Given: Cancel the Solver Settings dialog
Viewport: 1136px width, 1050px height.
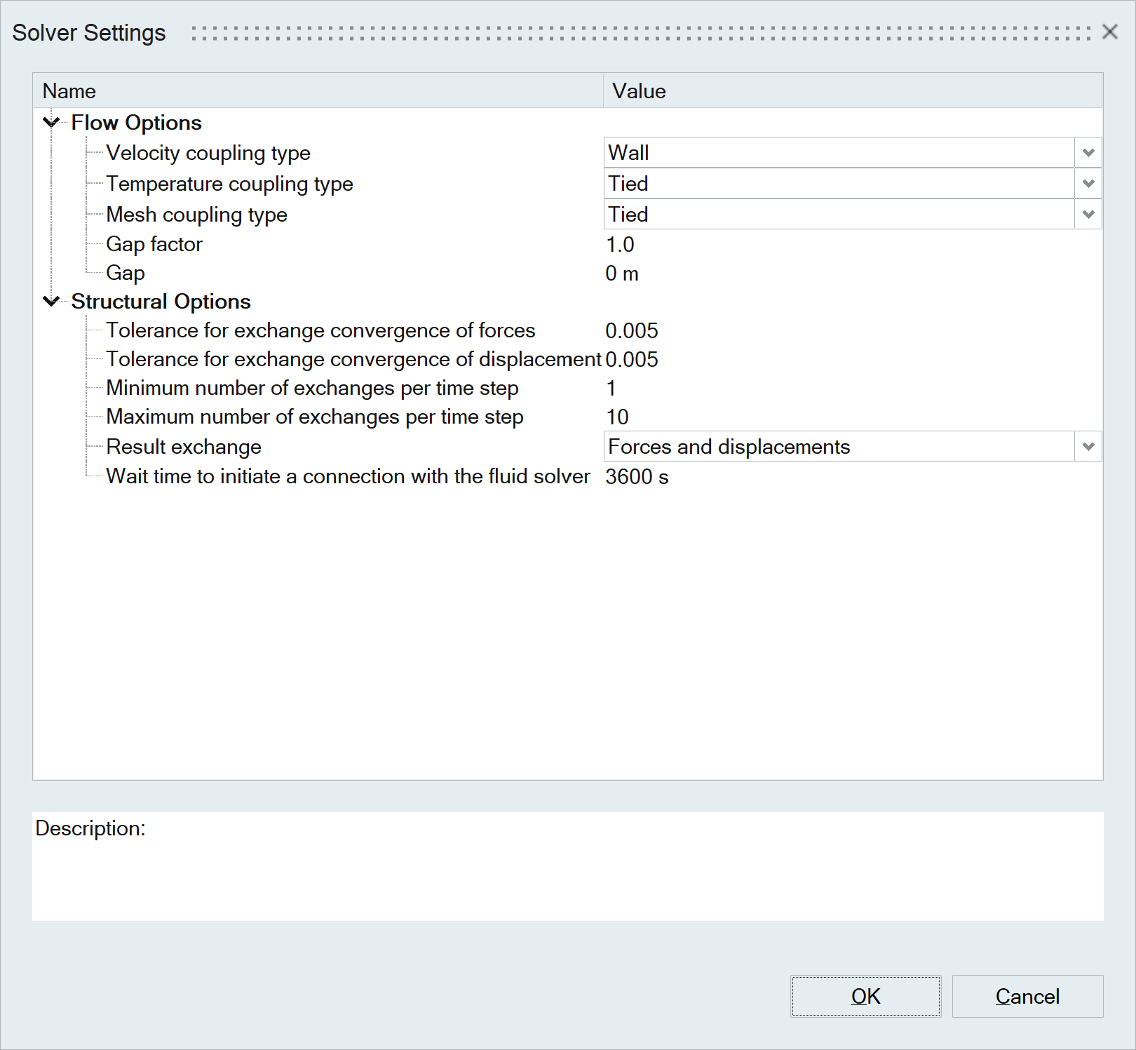Looking at the screenshot, I should coord(1027,996).
